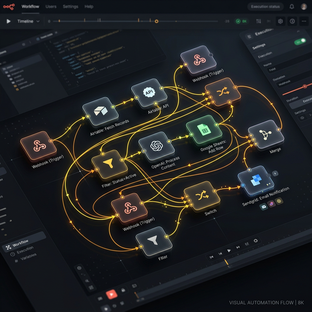Click the Execution status button
The image size is (312, 312).
coord(265,6)
